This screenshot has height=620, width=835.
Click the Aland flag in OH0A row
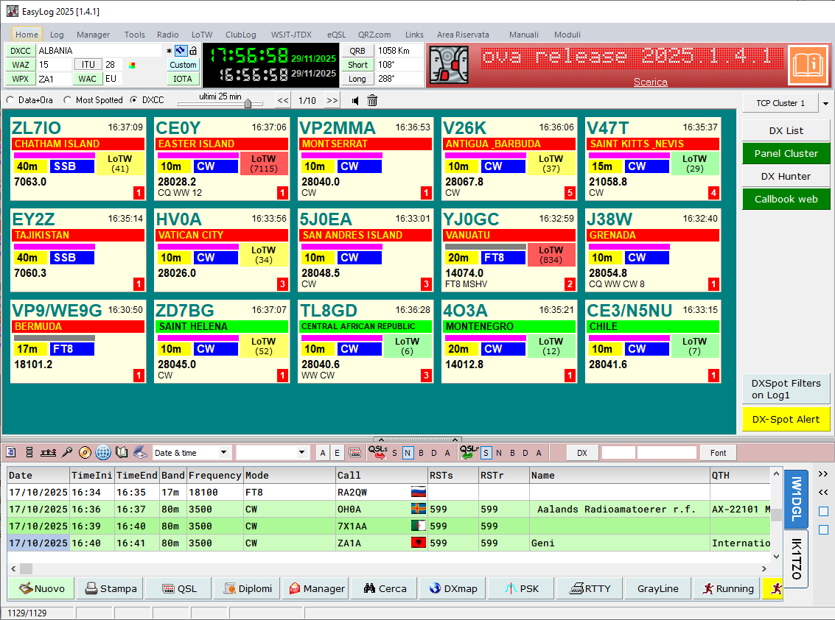click(x=419, y=509)
